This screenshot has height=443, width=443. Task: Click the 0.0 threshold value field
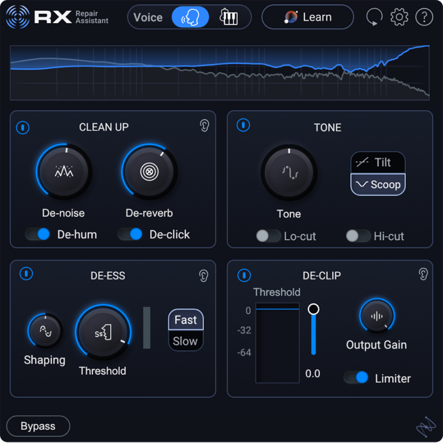[x=313, y=374]
